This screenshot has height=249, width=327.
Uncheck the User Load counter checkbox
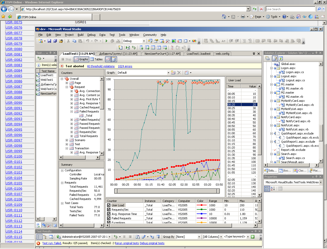pyautogui.click(x=109, y=205)
